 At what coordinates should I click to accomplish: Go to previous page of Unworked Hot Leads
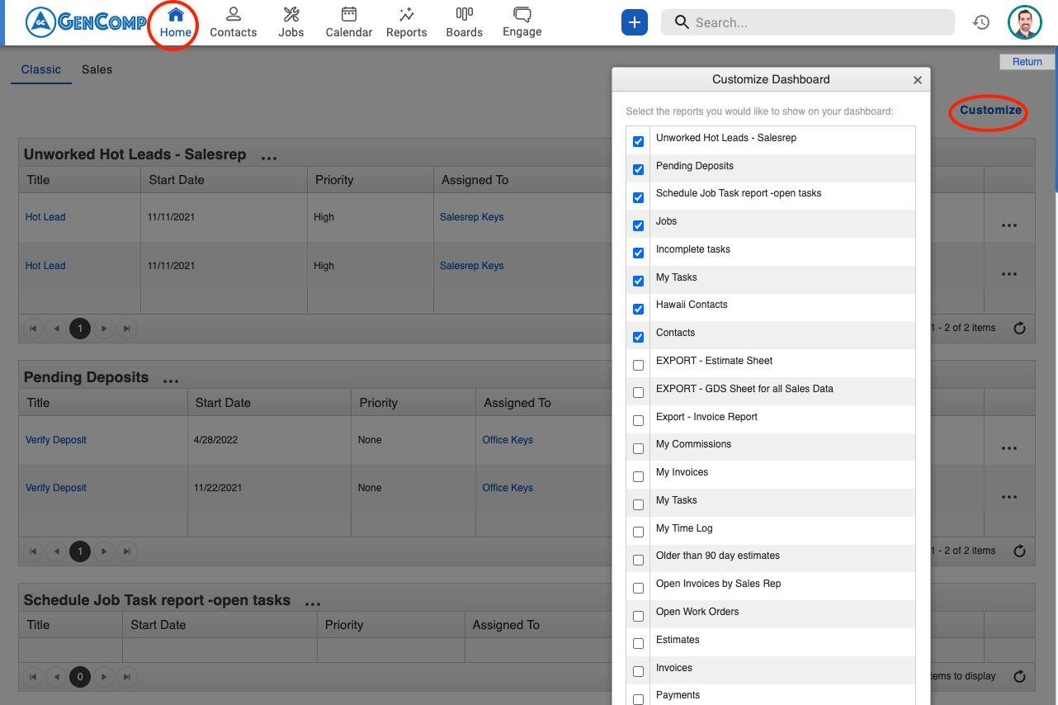pyautogui.click(x=56, y=329)
